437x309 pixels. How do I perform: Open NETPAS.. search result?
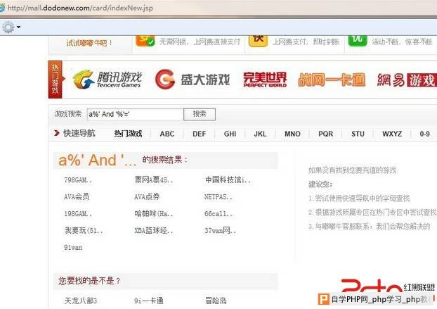[x=218, y=197]
